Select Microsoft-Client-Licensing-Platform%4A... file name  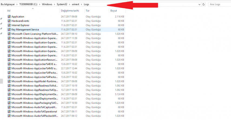pyautogui.click(x=35, y=34)
